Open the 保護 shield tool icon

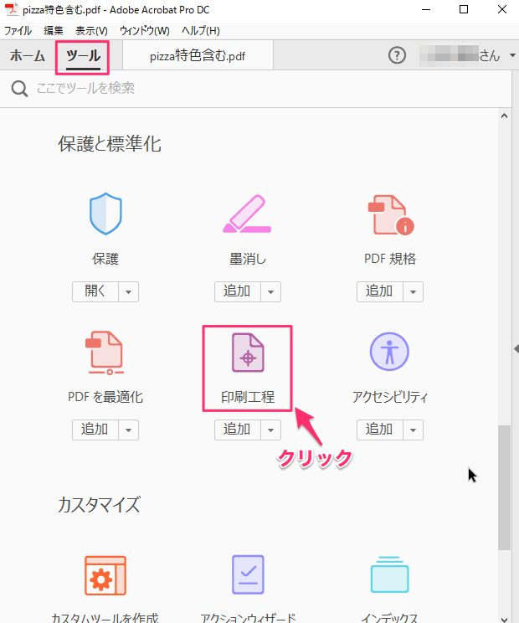(x=105, y=214)
